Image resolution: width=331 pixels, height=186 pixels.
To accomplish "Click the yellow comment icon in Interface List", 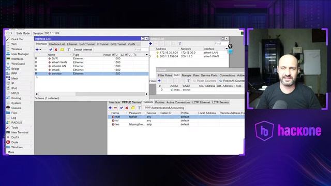I will [x=62, y=50].
